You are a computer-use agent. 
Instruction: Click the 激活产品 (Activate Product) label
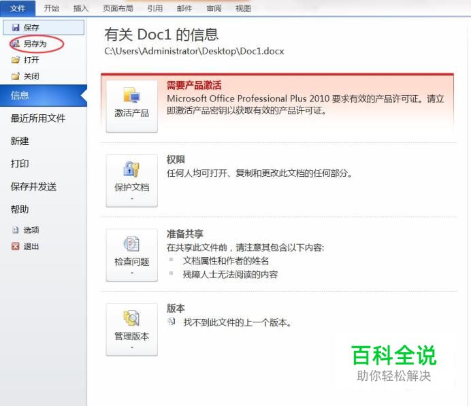click(x=131, y=113)
